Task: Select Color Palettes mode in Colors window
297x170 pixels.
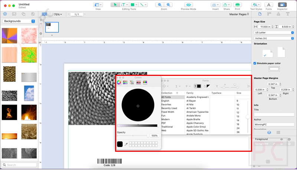Action: coord(132,82)
